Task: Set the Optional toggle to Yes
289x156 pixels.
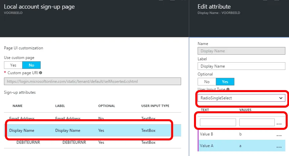Action: pyautogui.click(x=225, y=82)
